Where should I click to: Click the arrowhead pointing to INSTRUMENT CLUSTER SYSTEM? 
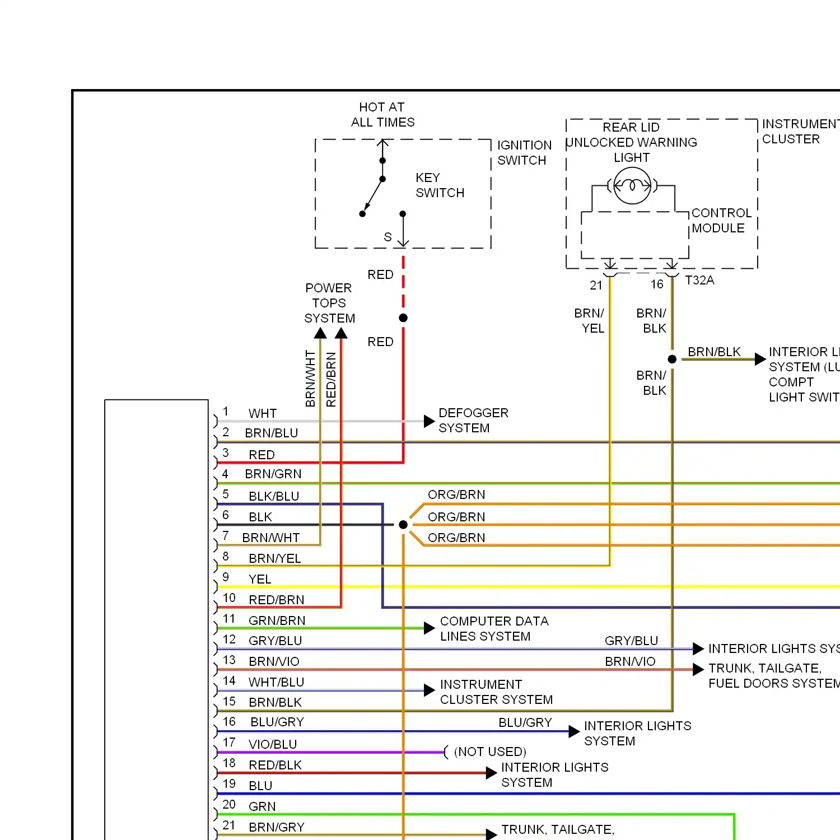(x=430, y=690)
